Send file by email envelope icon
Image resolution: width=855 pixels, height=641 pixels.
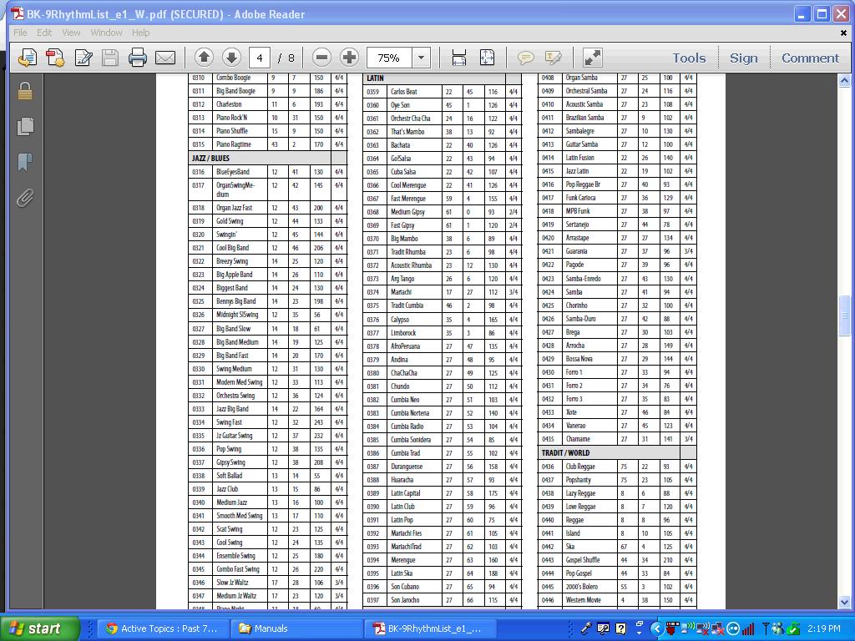pos(165,58)
